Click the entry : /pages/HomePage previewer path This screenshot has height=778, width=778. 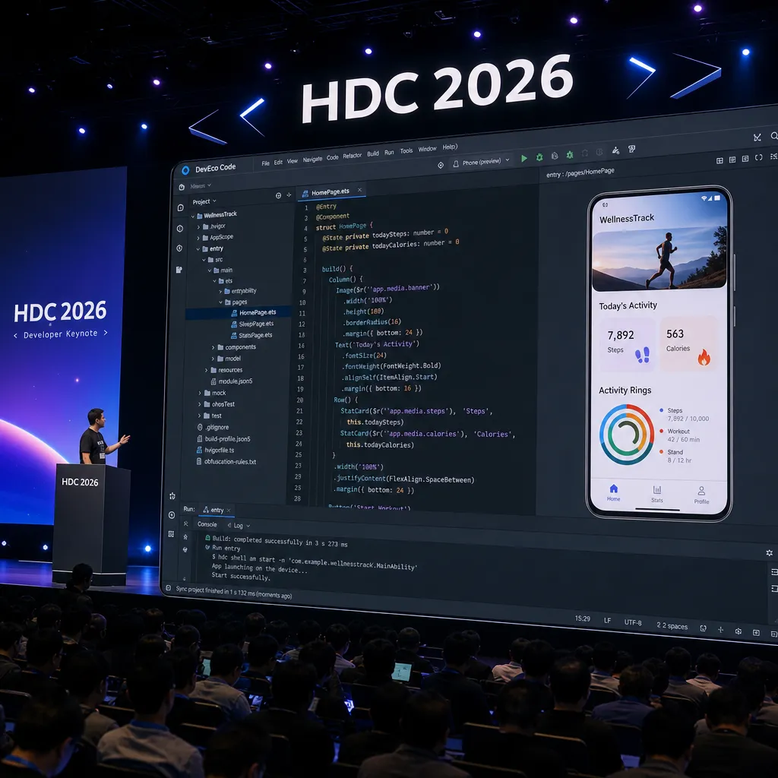click(x=580, y=172)
